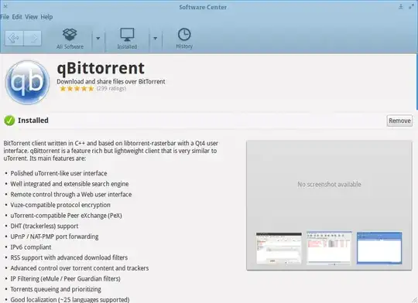Click the qBittorrent app logo
This screenshot has height=303, width=418.
[27, 82]
